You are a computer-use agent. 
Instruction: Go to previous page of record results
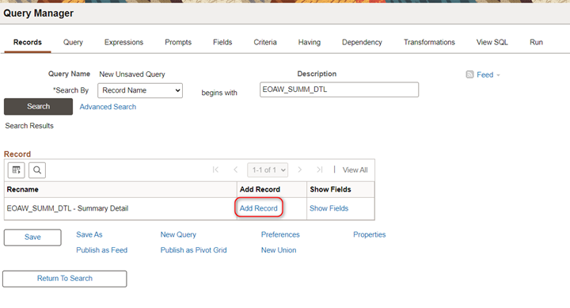click(x=236, y=169)
